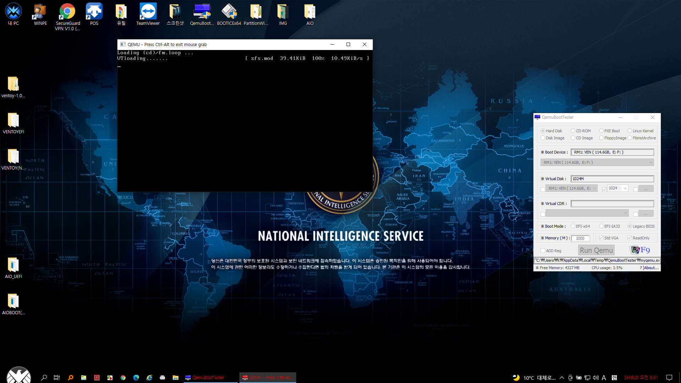Open the AIO_UEFI folder
The image size is (681, 383).
pos(13,268)
